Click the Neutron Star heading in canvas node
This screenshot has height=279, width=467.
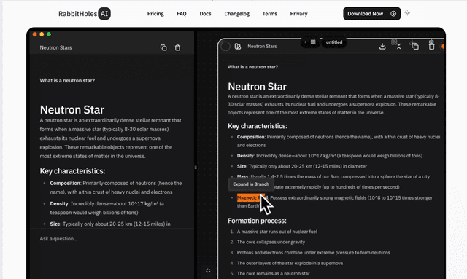tap(257, 87)
